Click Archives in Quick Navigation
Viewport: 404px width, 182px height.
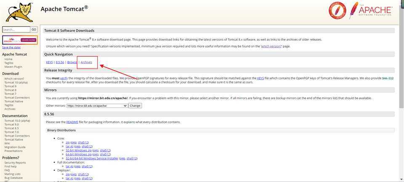[86, 62]
